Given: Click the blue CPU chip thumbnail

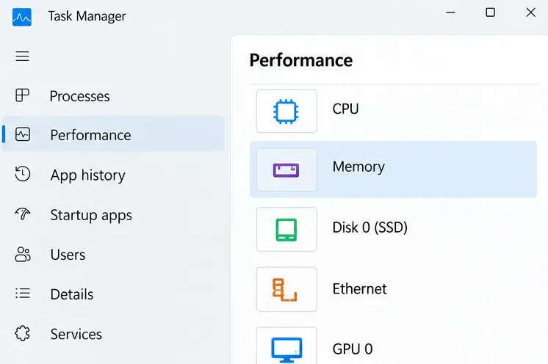Looking at the screenshot, I should (286, 111).
